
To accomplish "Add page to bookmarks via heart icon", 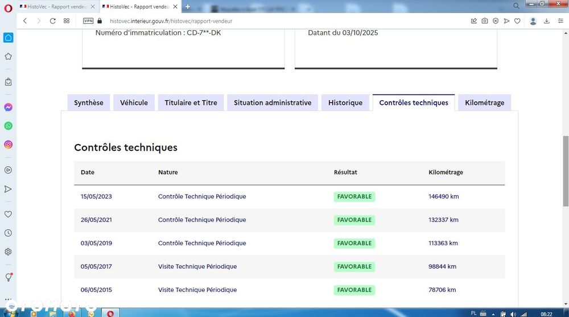I will tap(517, 21).
